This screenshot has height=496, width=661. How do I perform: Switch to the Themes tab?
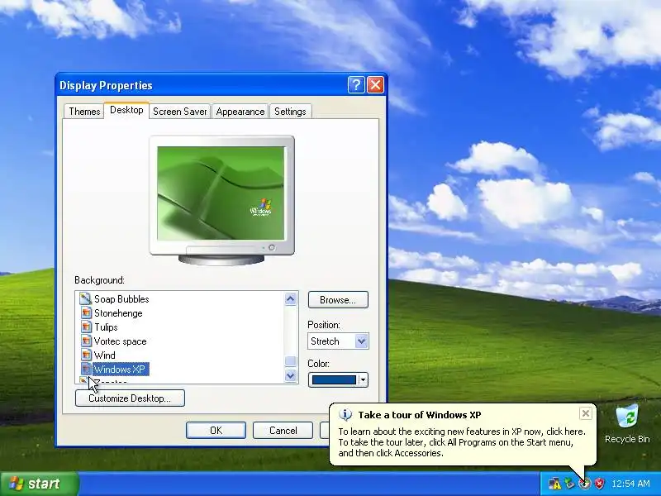pos(84,112)
